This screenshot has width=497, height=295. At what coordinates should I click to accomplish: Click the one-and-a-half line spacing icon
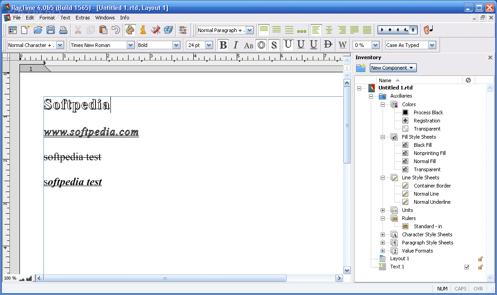coord(277,30)
